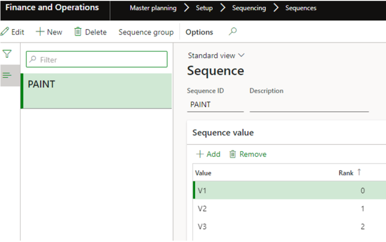Open the Options menu tab

pos(199,32)
